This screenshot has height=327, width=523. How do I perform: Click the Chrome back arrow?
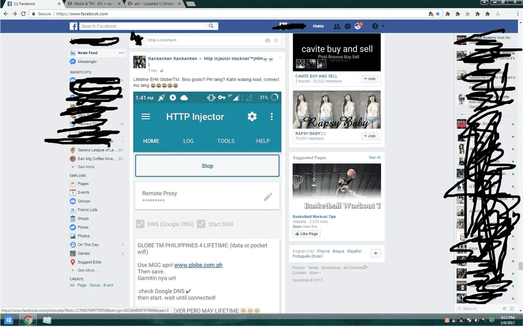(x=6, y=14)
